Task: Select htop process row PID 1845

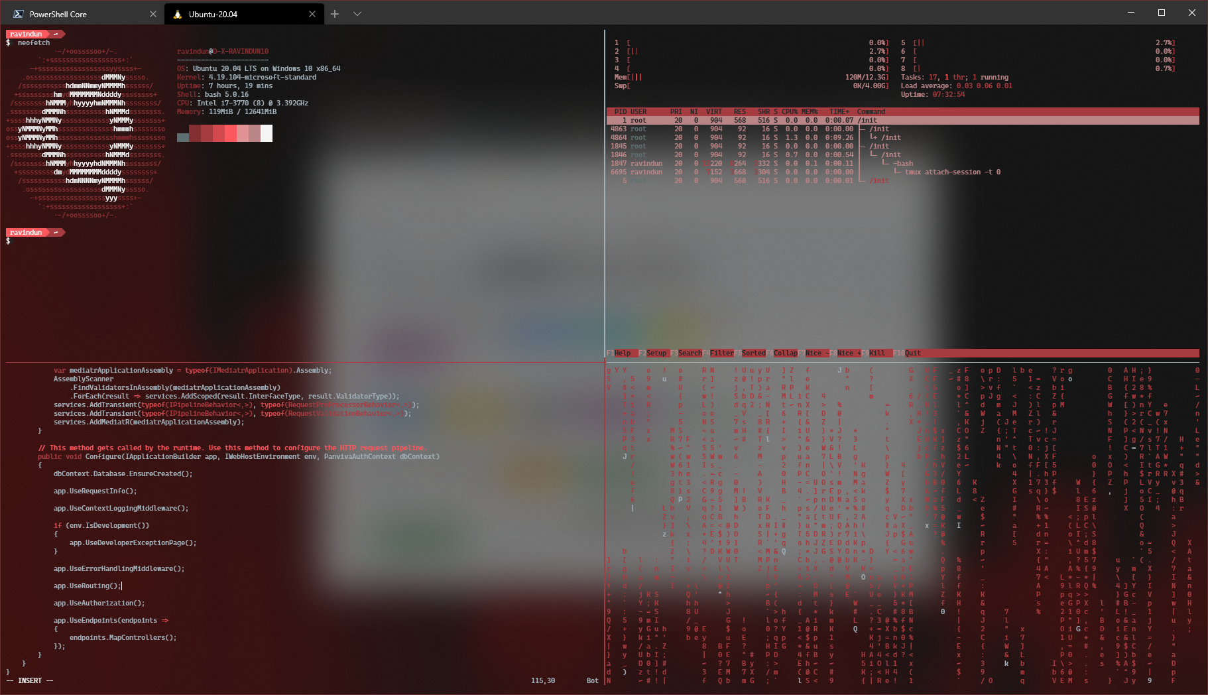Action: [903, 146]
